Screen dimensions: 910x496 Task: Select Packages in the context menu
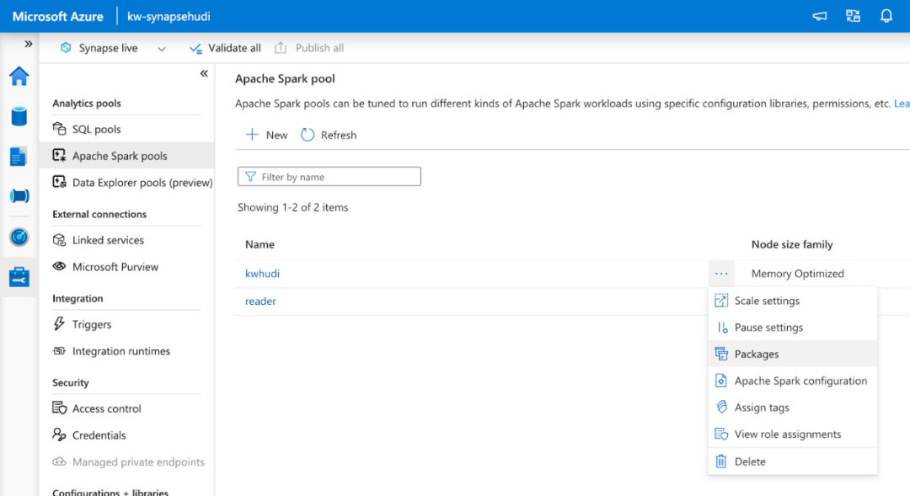(792, 354)
